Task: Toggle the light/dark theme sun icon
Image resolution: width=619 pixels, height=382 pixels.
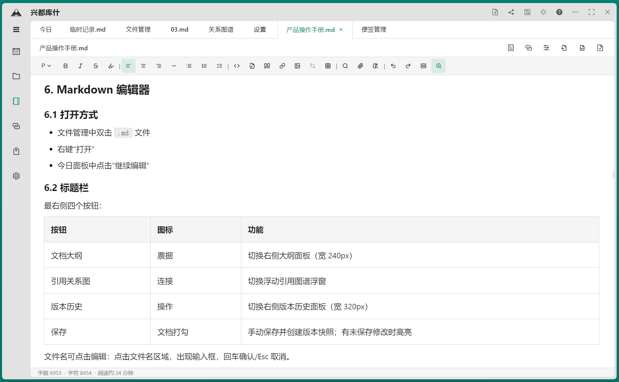Action: (x=543, y=12)
